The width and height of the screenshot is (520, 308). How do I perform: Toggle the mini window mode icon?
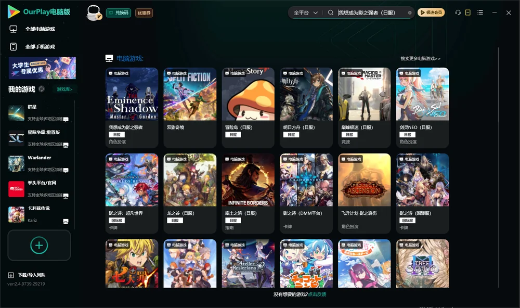tap(468, 12)
